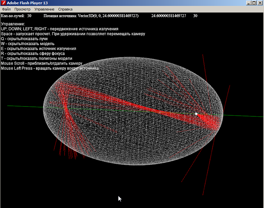This screenshot has width=264, height=208.
Task: Click the R - скрыть/показать сферу фокуса line
Action: point(33,53)
